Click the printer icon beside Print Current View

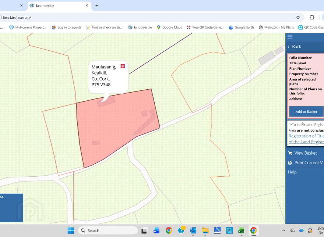point(290,163)
